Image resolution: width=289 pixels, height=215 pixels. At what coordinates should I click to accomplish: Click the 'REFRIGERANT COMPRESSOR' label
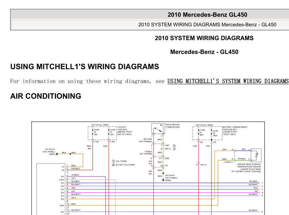coord(173,126)
